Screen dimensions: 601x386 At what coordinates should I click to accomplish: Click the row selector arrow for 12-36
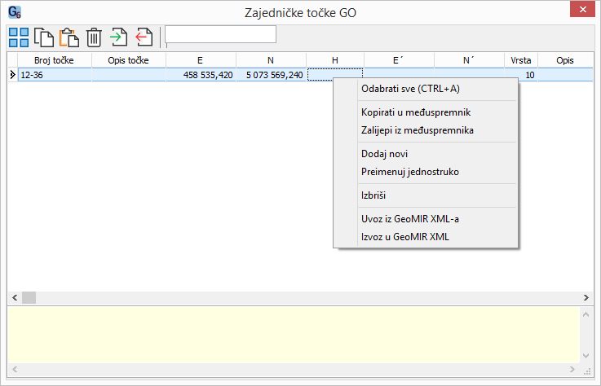click(x=13, y=75)
